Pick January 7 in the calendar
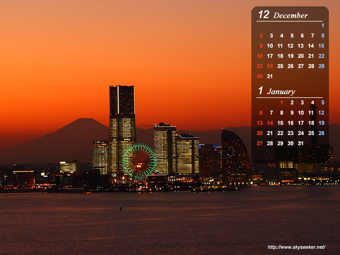The image size is (340, 255). tap(271, 113)
